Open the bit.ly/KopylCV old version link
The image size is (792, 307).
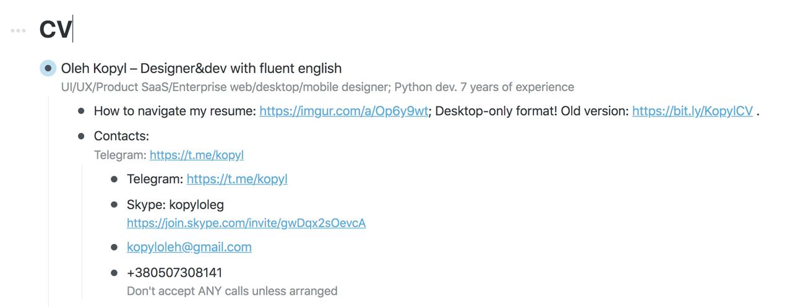(692, 111)
